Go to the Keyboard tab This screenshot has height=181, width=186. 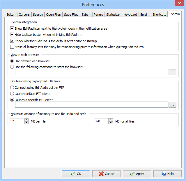tap(130, 15)
